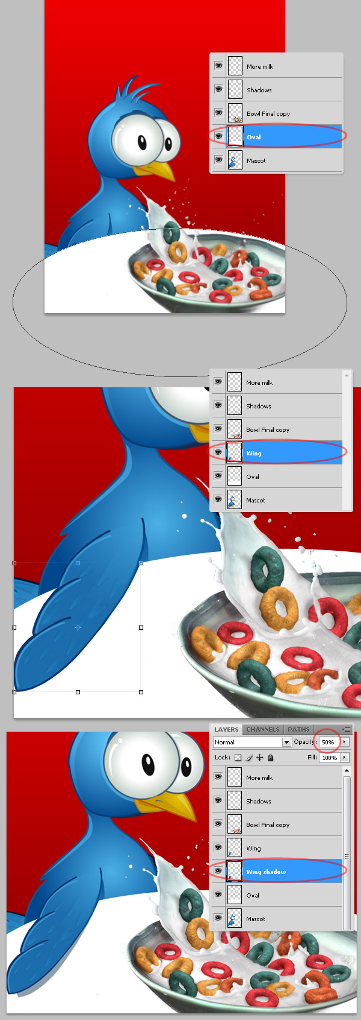Select the Layers tab
The height and width of the screenshot is (1020, 361).
226,729
